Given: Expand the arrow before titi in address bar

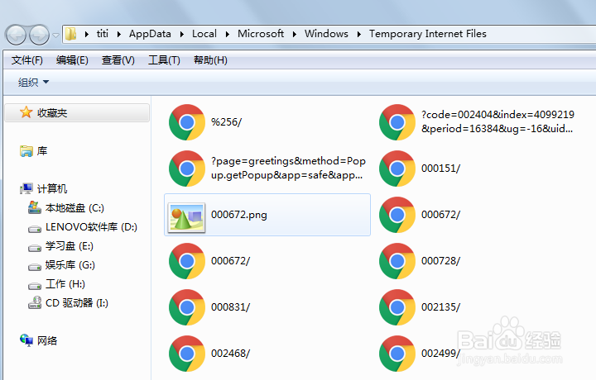Looking at the screenshot, I should [x=87, y=34].
